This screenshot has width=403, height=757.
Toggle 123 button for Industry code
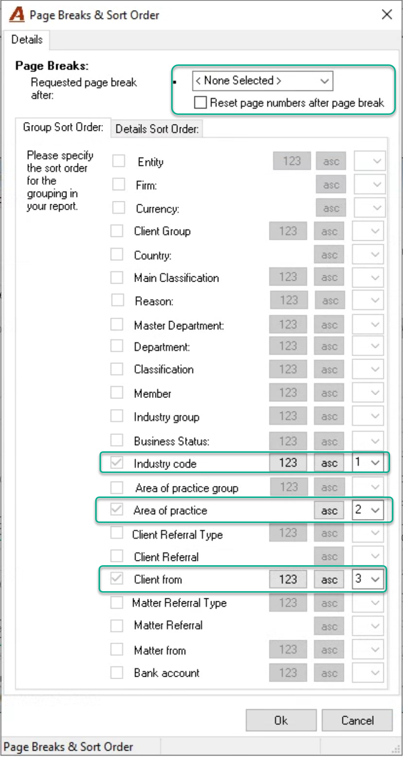(288, 463)
